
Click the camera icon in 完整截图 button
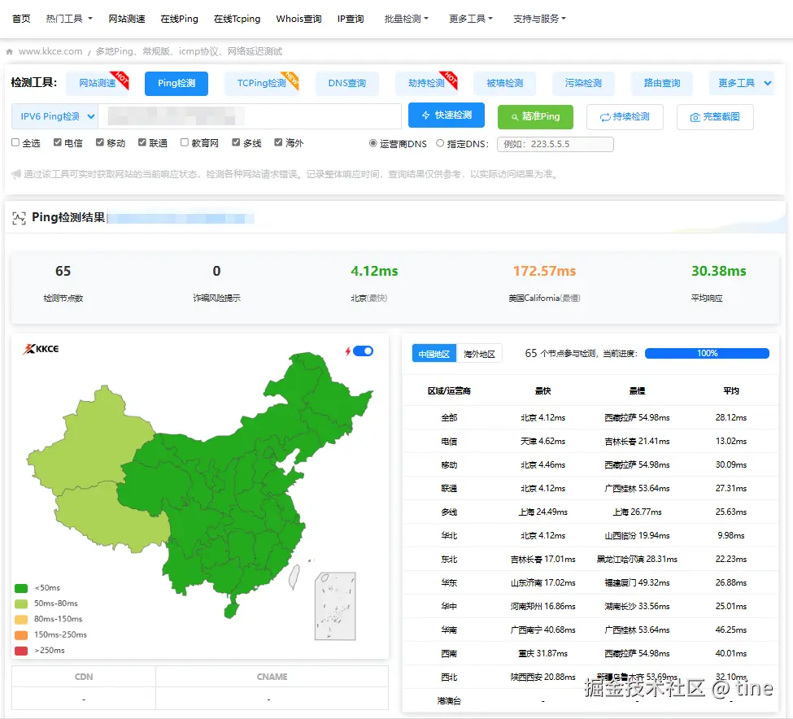click(695, 117)
